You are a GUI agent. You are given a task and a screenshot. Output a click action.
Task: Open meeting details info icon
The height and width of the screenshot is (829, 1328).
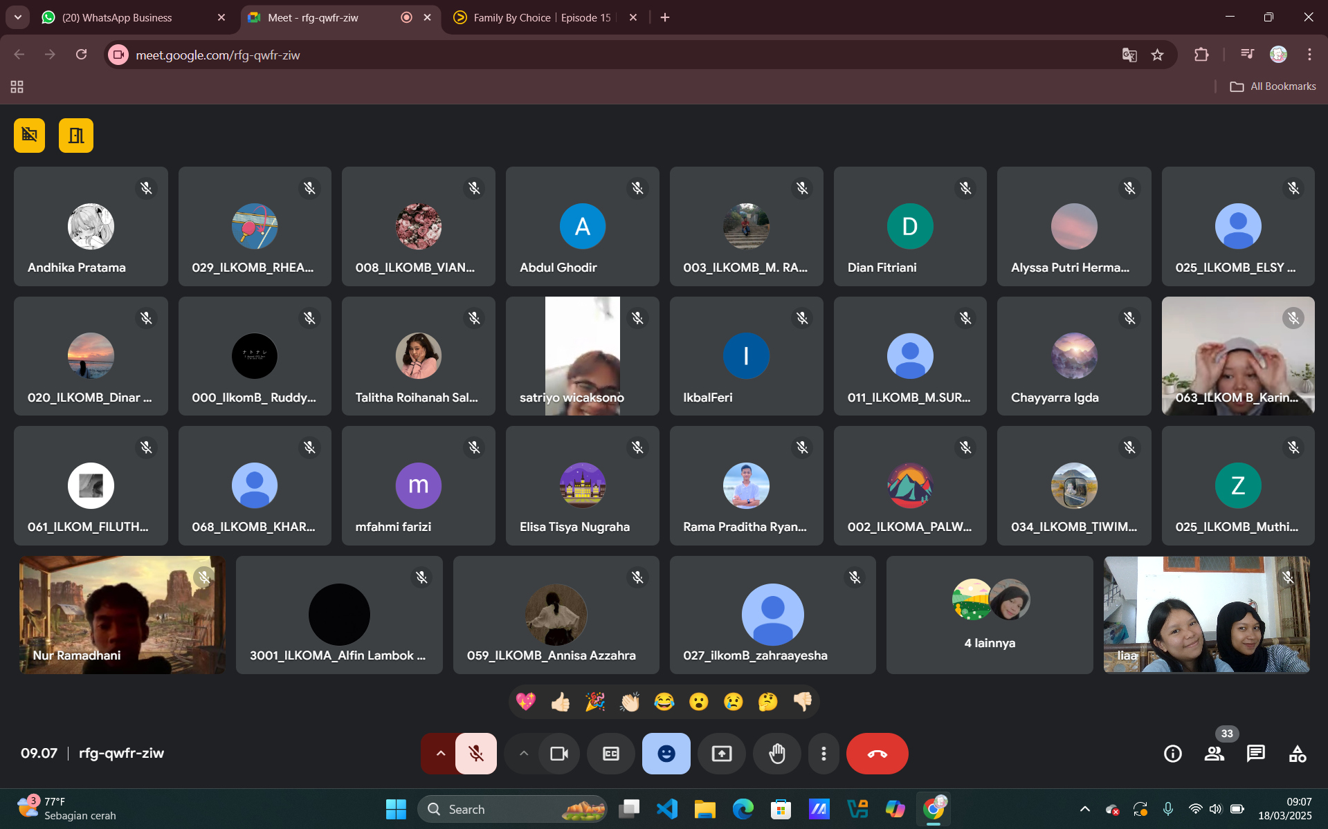point(1172,754)
